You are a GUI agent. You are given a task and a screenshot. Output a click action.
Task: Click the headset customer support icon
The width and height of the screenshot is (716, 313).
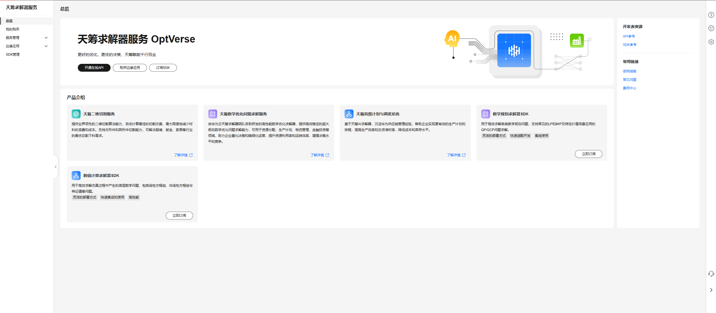(711, 274)
